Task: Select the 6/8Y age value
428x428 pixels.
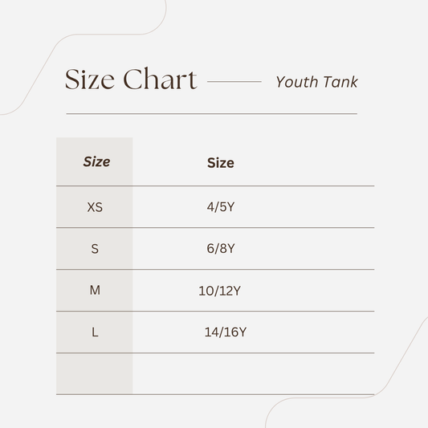Action: pyautogui.click(x=221, y=248)
